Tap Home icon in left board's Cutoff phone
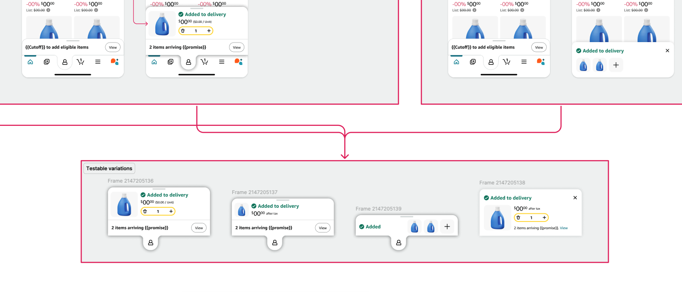682x292 pixels. tap(30, 62)
